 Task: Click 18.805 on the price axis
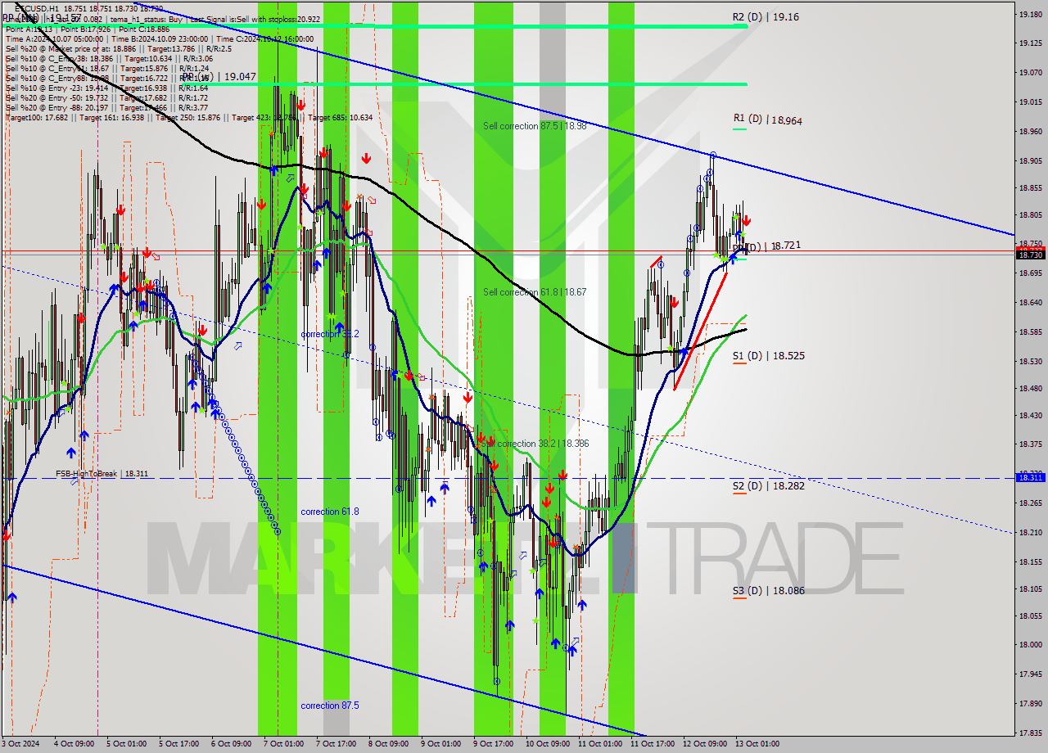pos(1030,215)
